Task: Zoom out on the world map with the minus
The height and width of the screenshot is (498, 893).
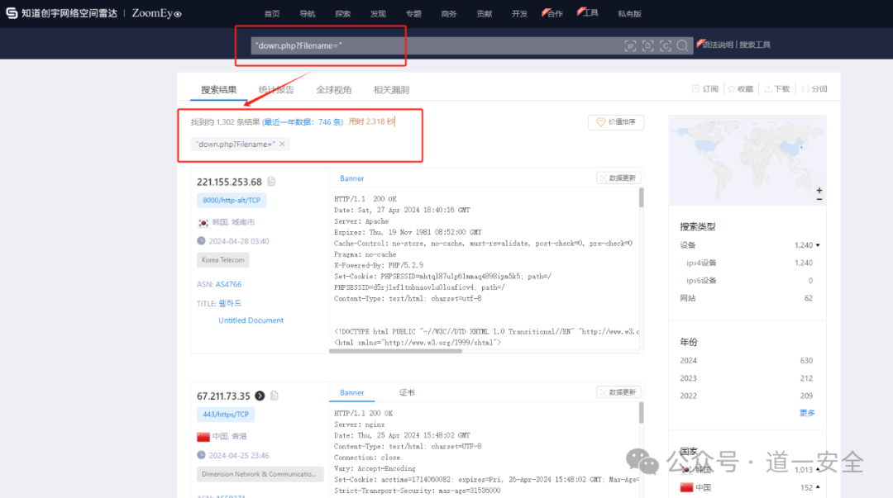Action: [x=819, y=199]
